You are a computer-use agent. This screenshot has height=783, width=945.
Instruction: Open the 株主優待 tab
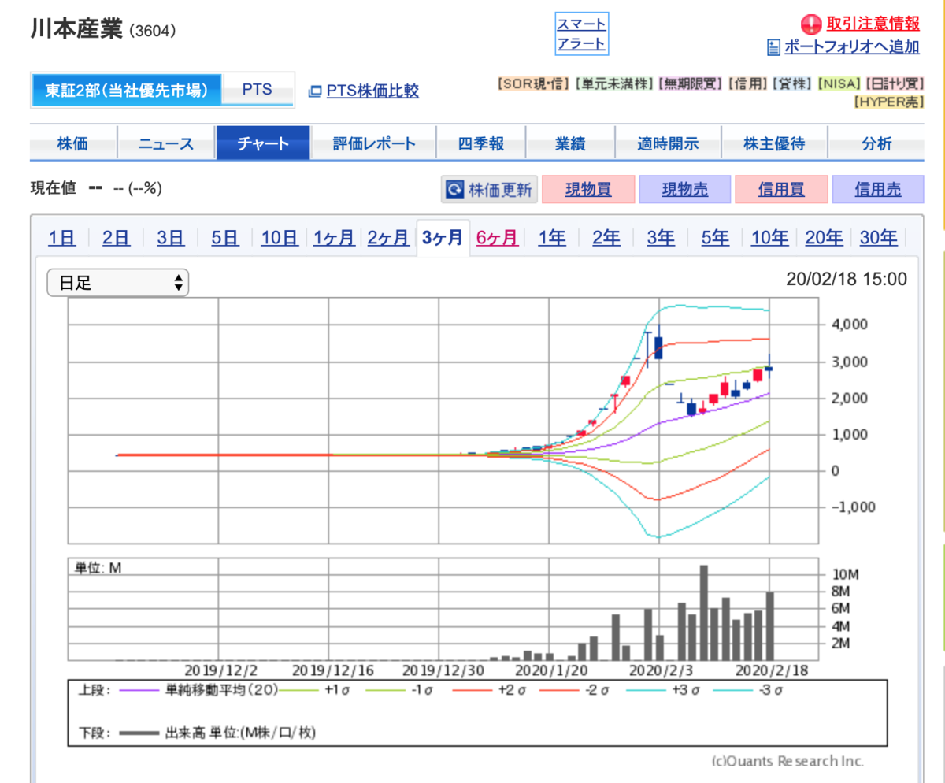coord(774,144)
